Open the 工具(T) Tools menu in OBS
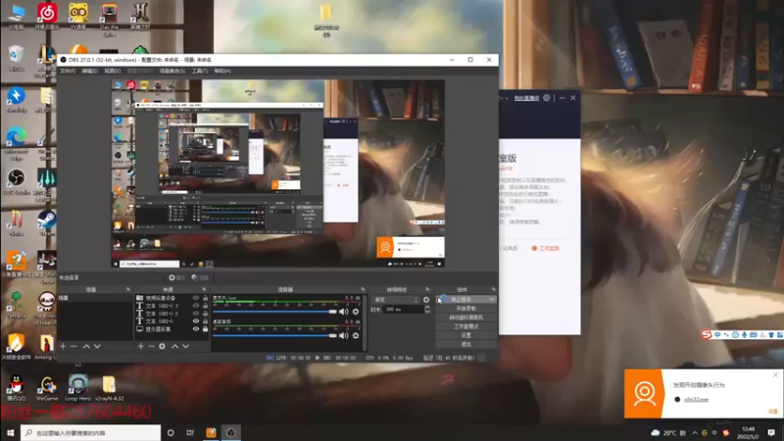 [x=200, y=71]
